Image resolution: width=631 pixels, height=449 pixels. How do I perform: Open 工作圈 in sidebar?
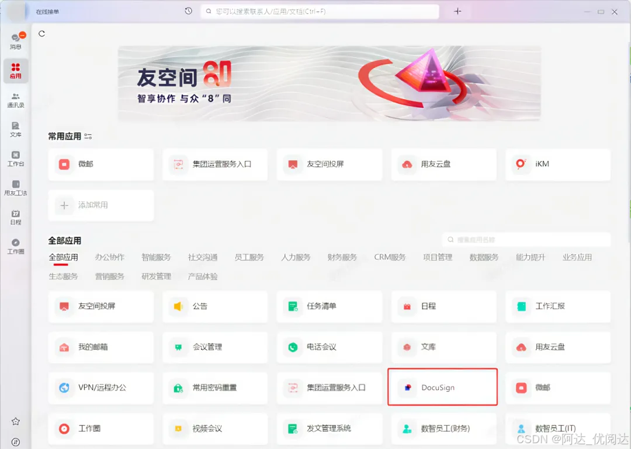pos(16,246)
